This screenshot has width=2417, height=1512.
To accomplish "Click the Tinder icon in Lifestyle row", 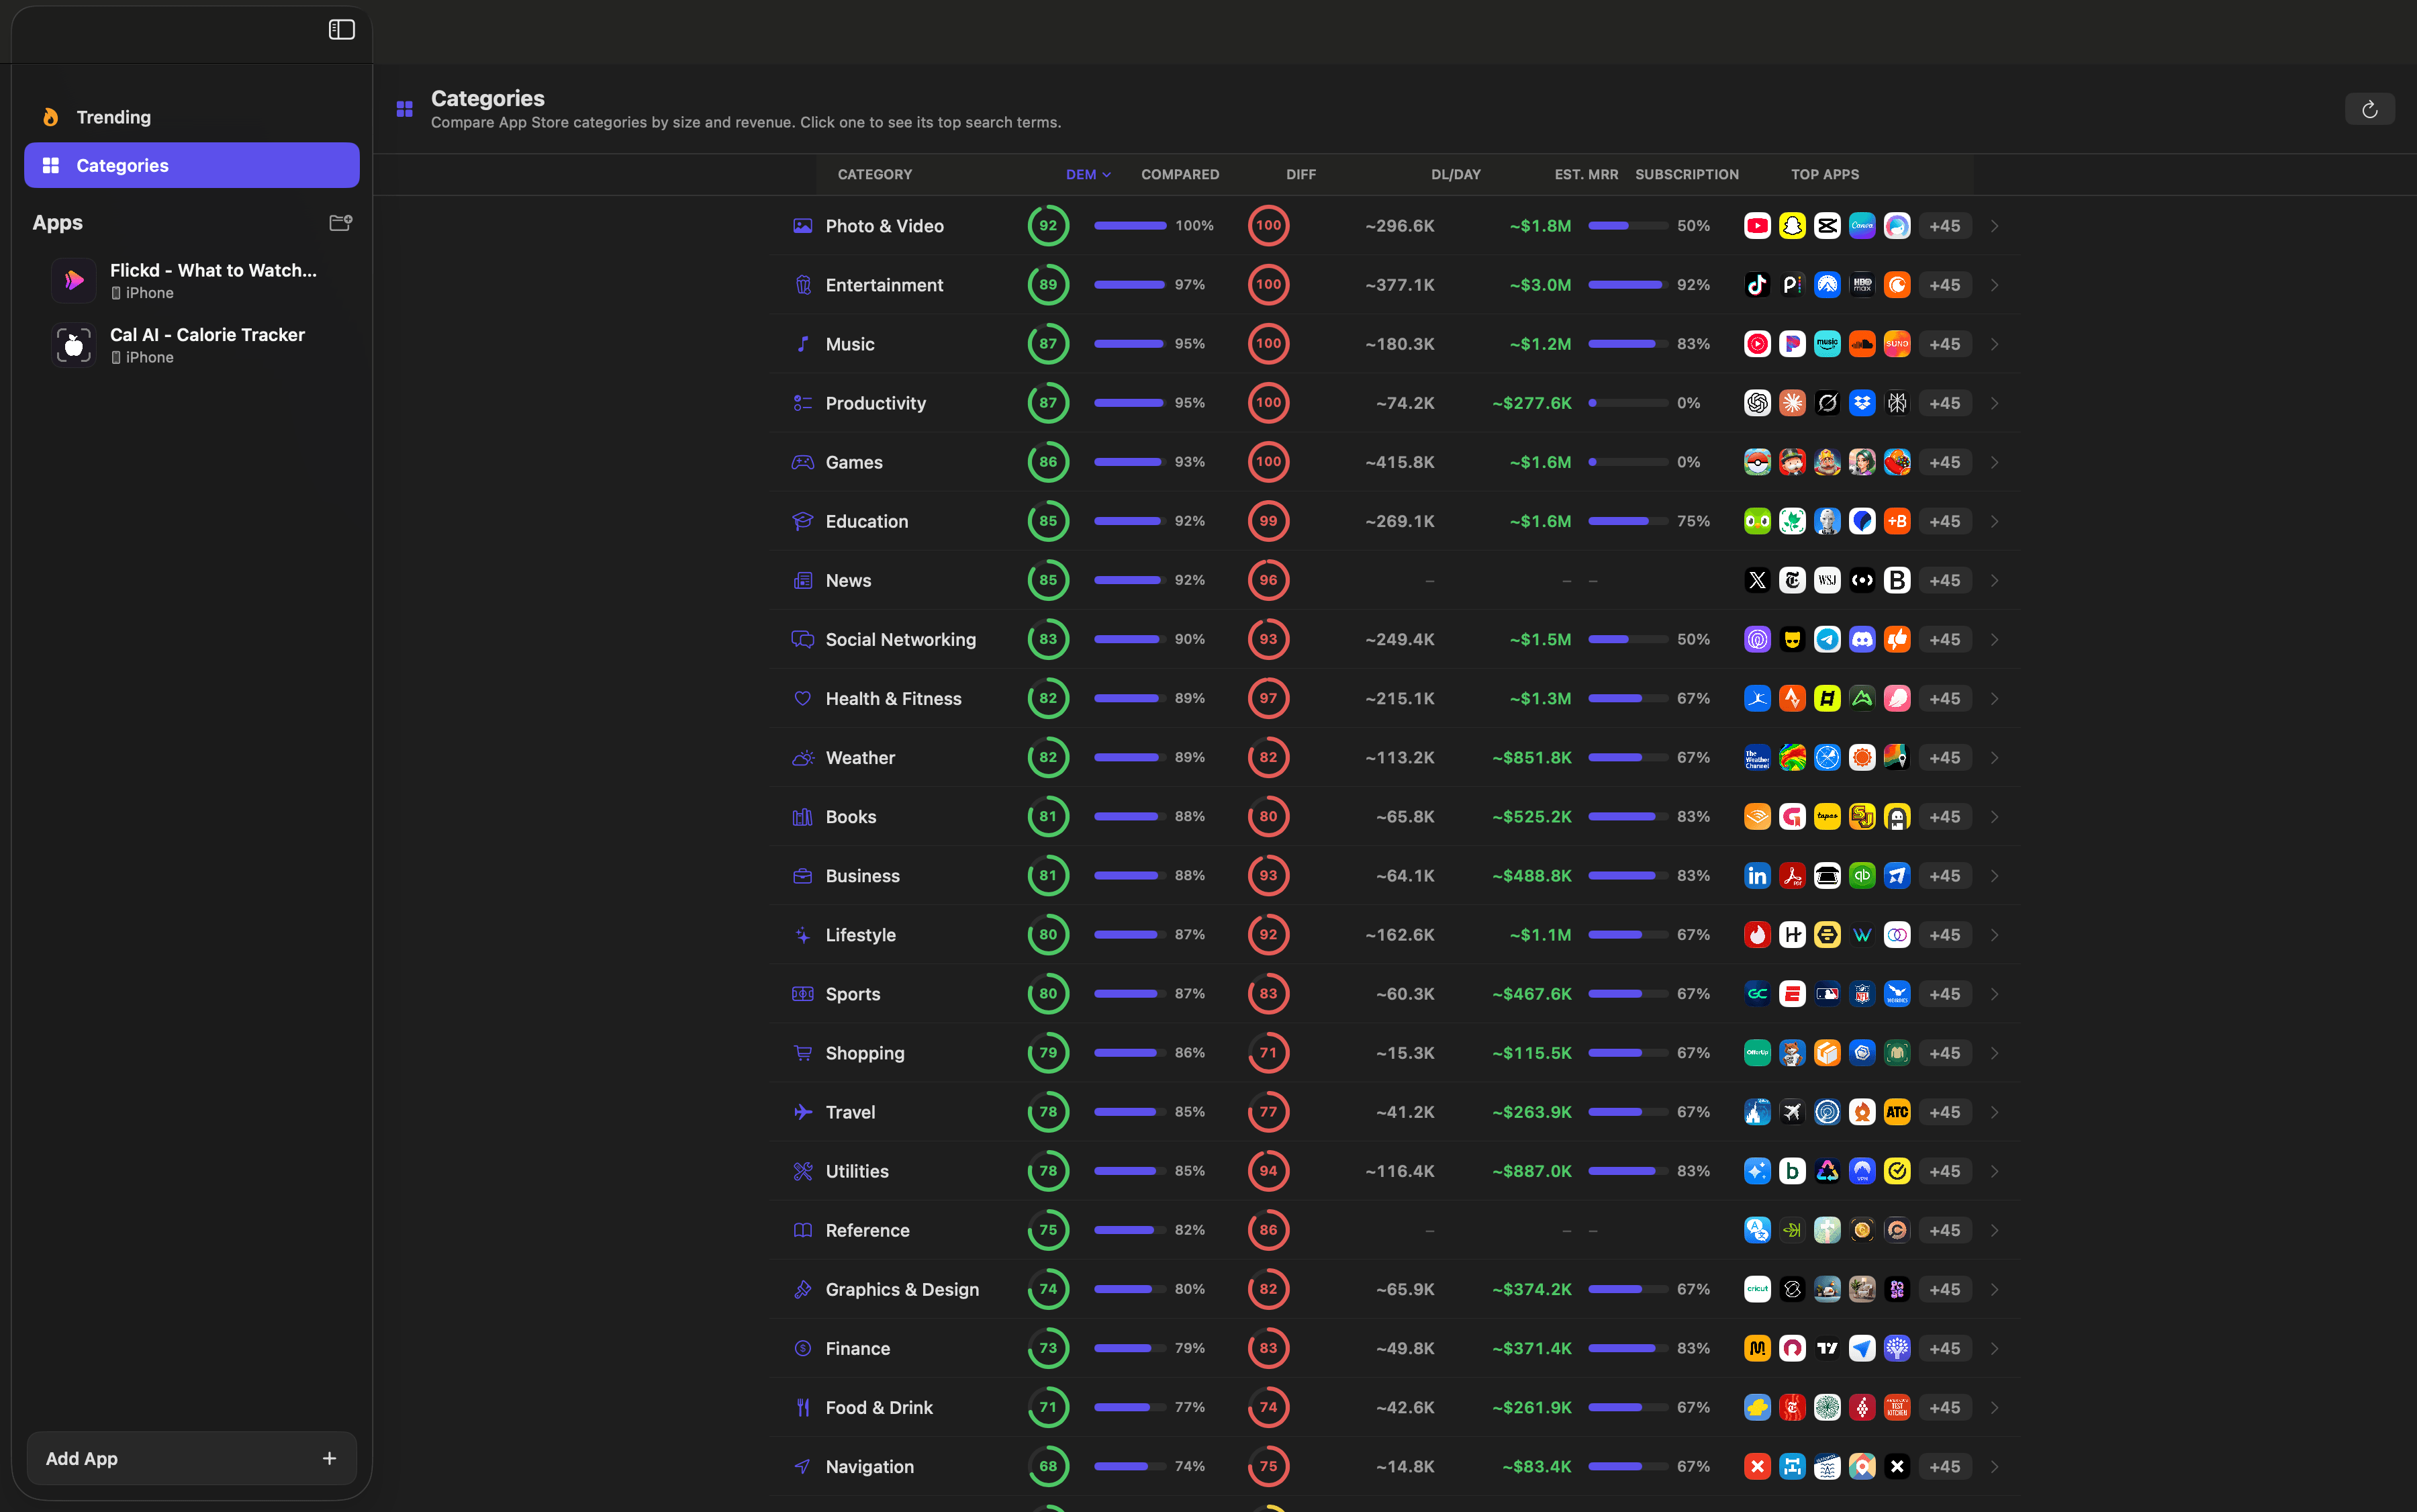I will (1757, 935).
